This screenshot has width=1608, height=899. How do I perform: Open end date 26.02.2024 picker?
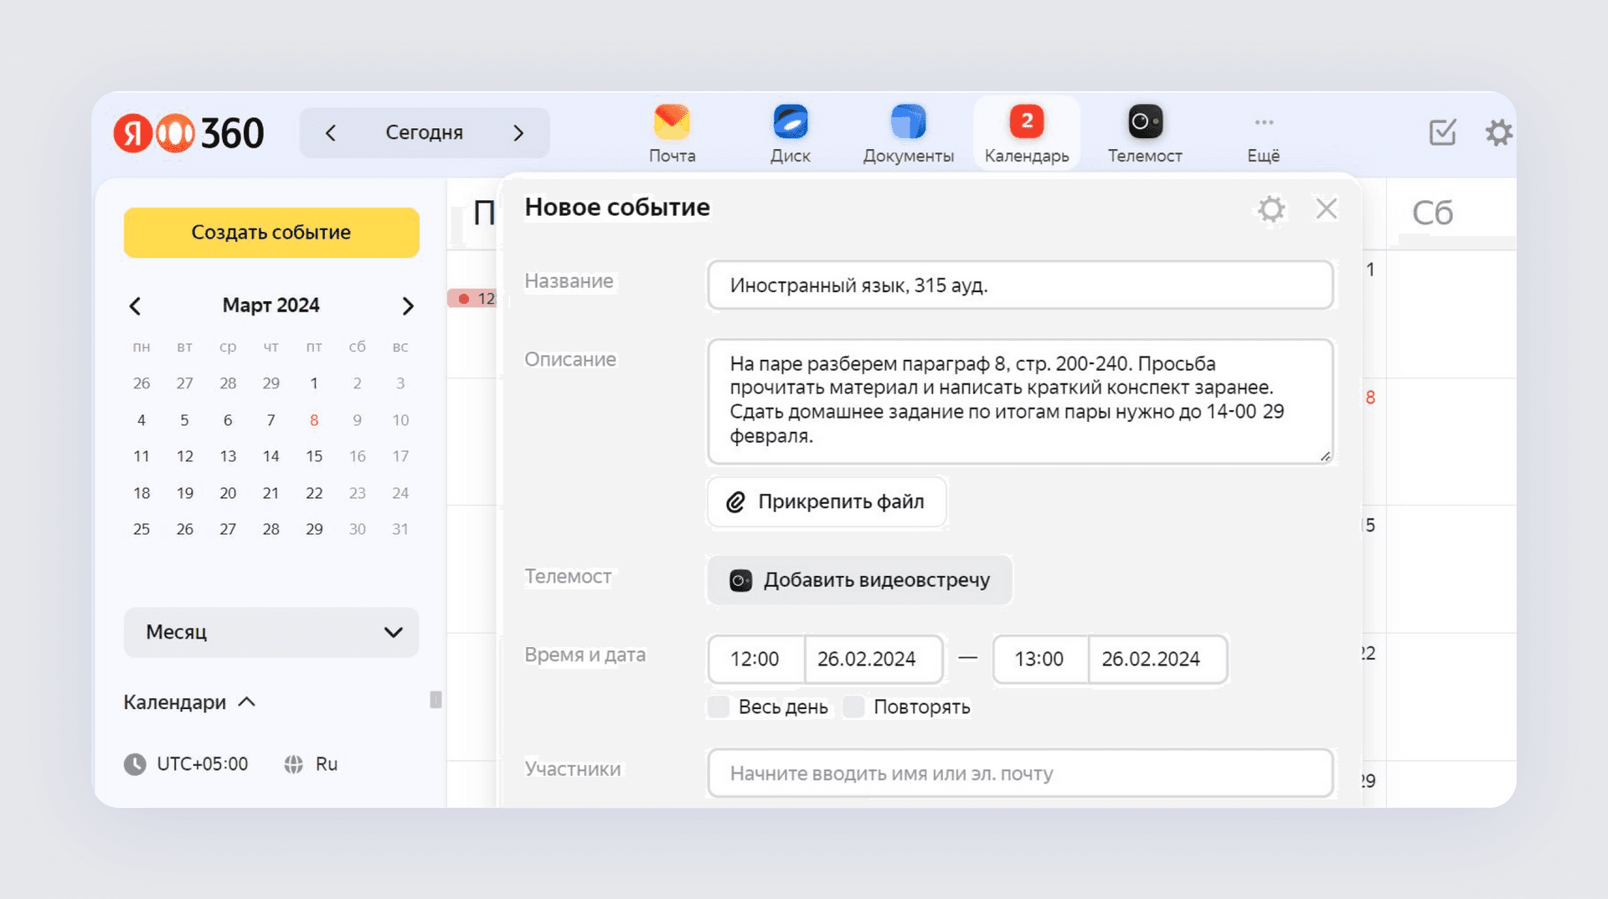(x=1158, y=659)
